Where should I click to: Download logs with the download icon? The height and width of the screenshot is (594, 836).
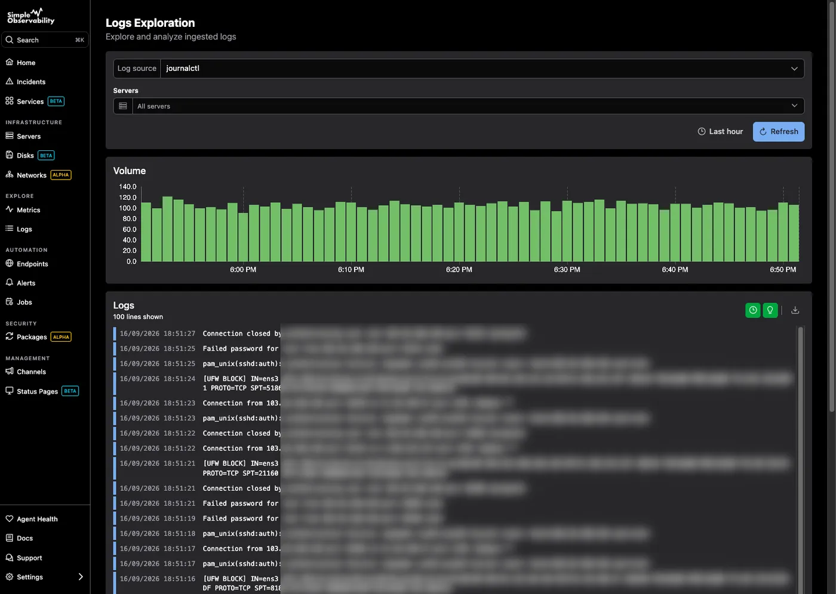click(x=795, y=310)
